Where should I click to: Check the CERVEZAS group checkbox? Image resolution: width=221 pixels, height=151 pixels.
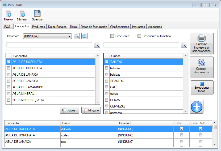[x=107, y=106]
